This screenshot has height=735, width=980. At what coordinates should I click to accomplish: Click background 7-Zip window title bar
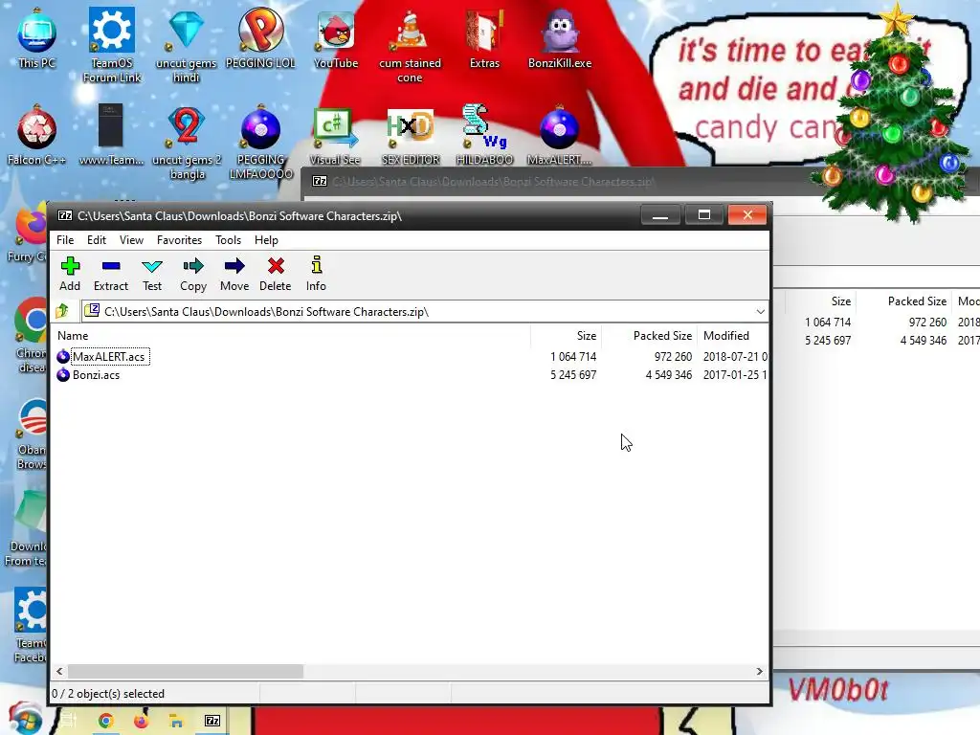tap(556, 182)
